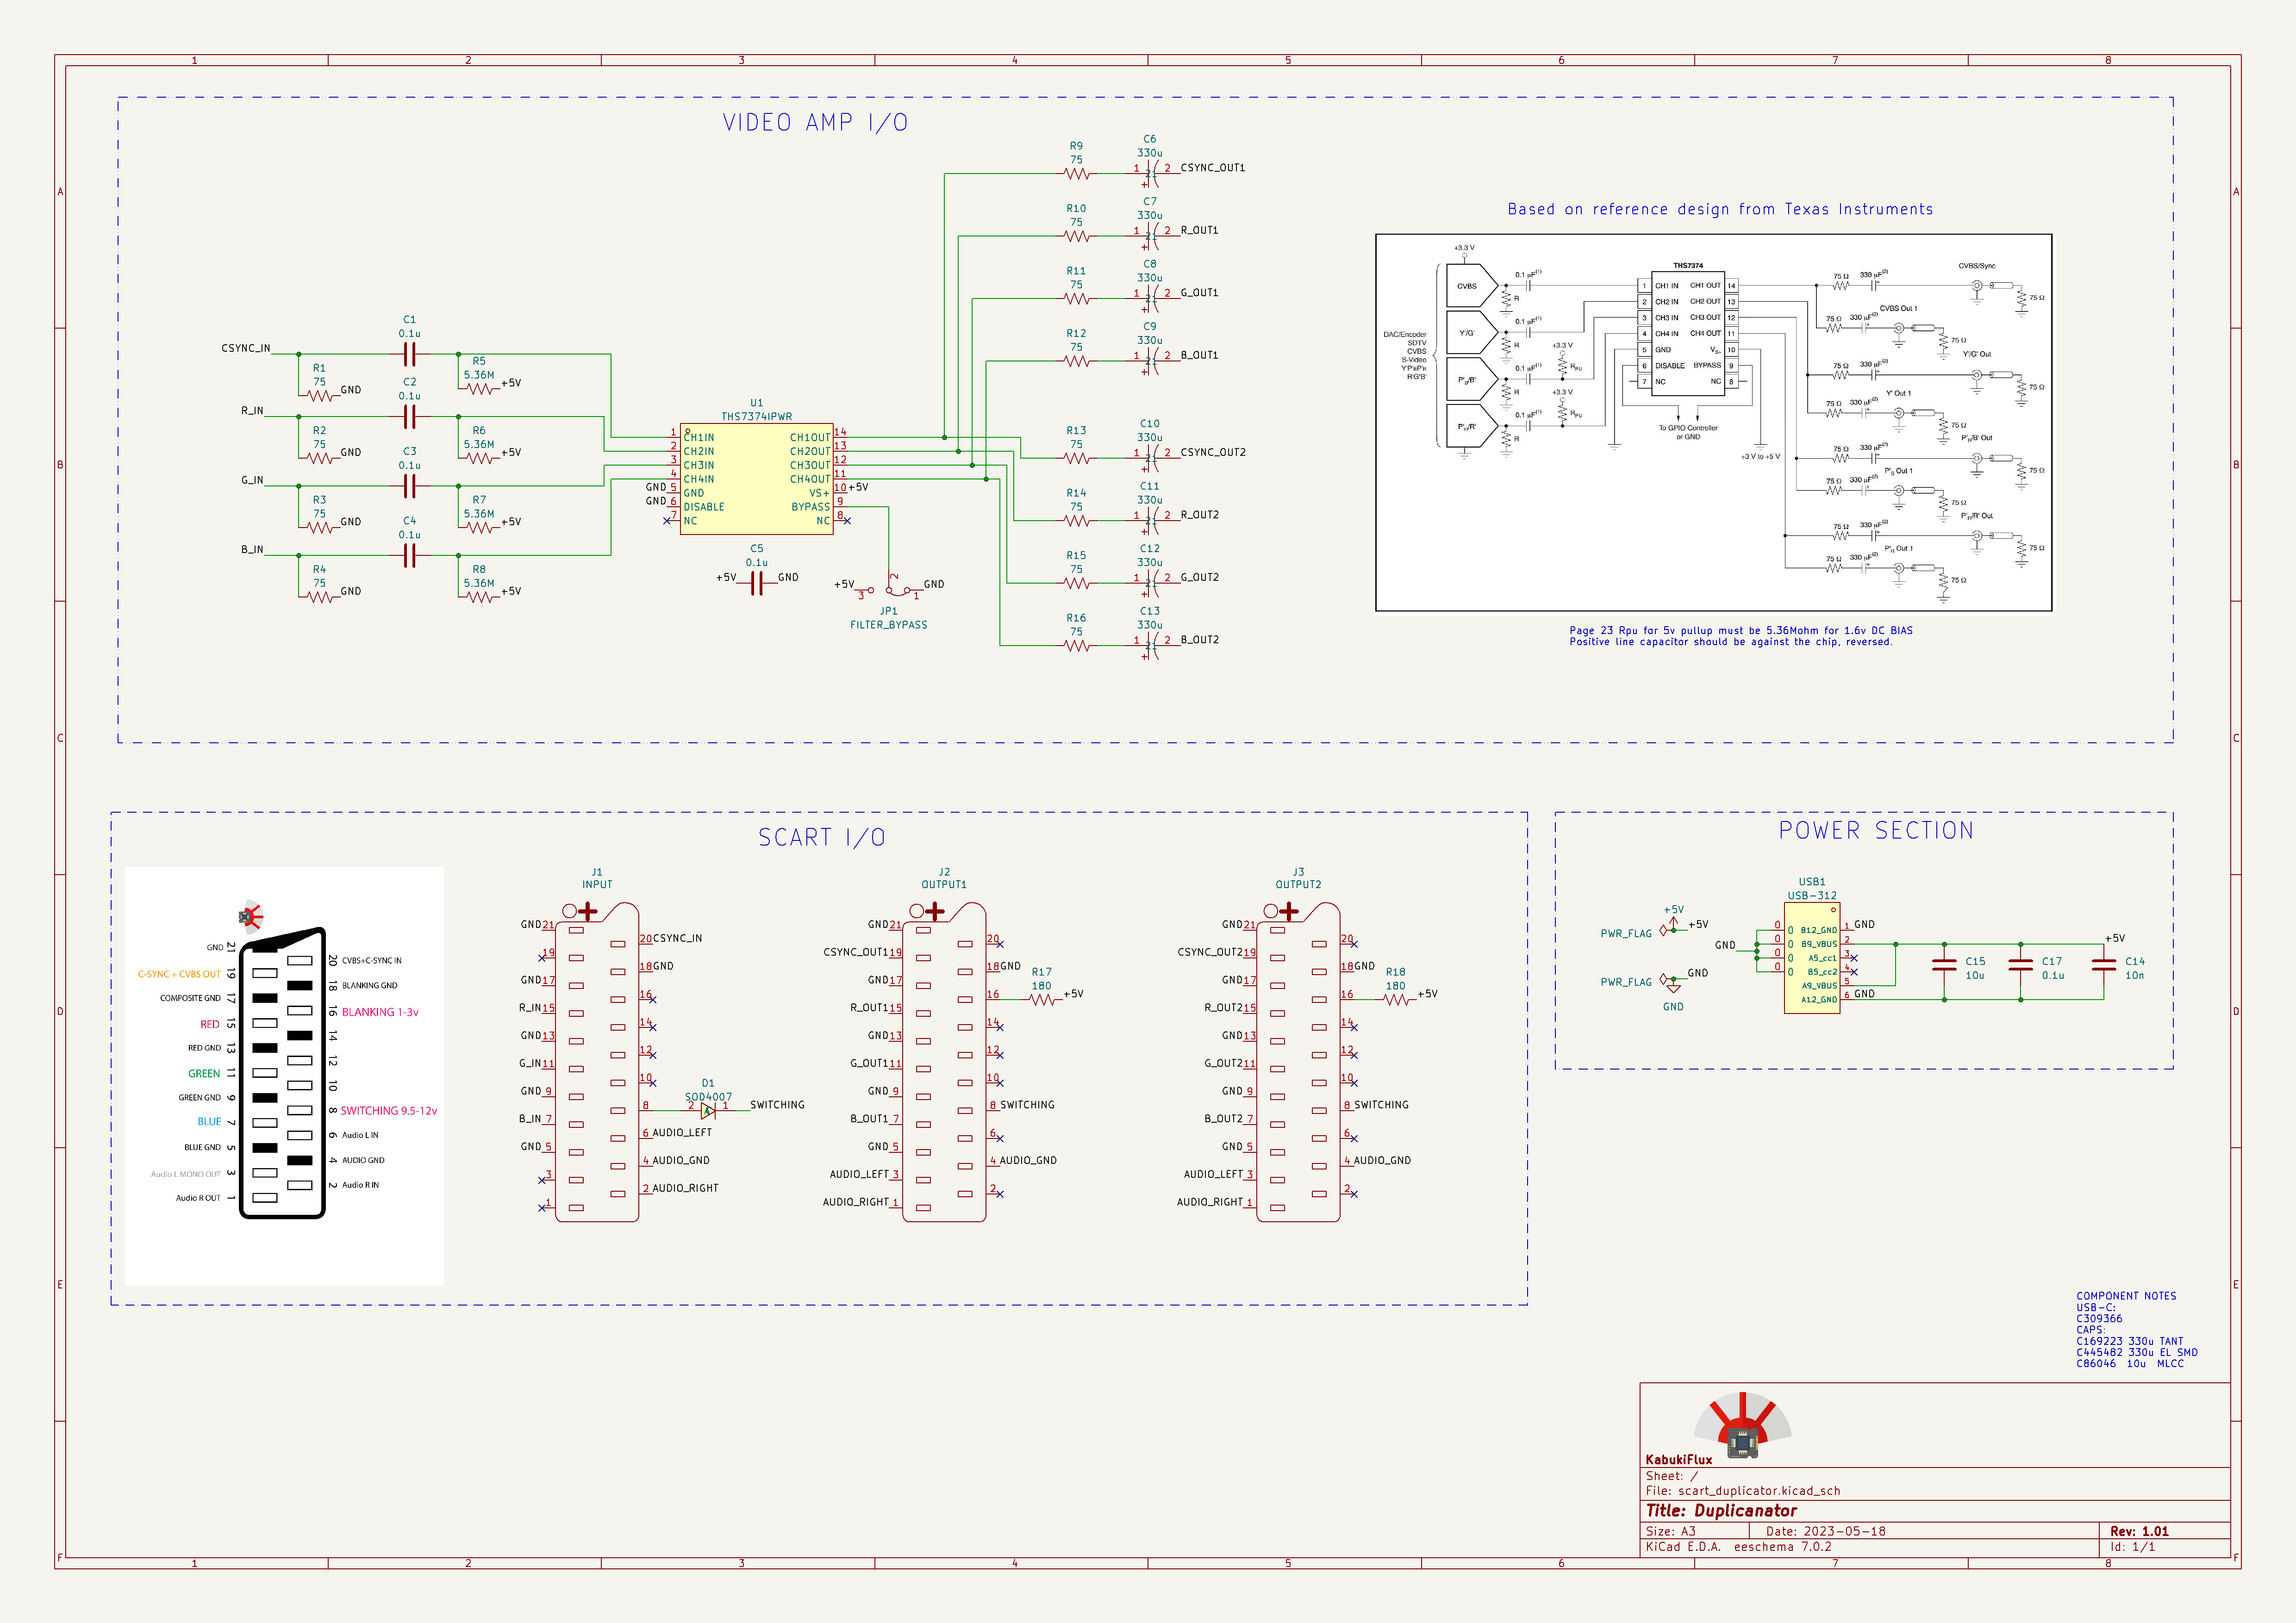Select the J1 INPUT SCART connector symbol

[597, 1062]
